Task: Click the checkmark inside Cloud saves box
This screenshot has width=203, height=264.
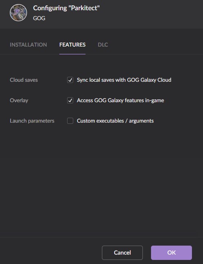Action: point(70,80)
